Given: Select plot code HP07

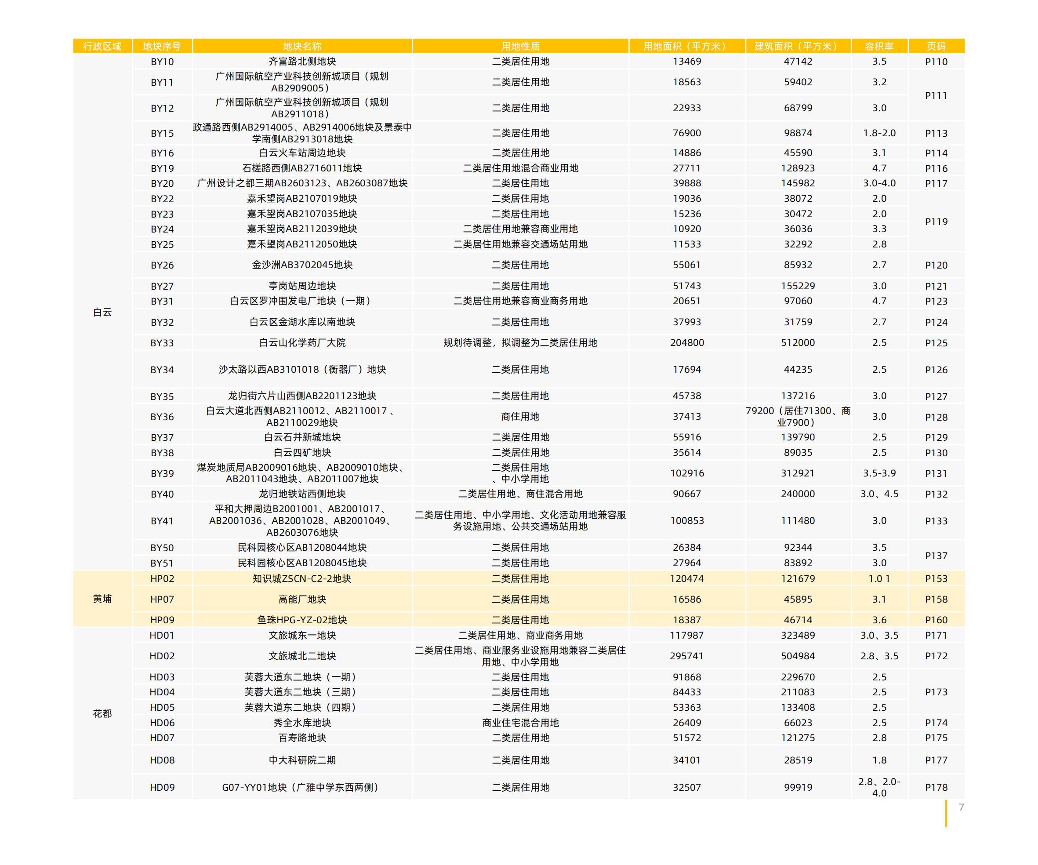Looking at the screenshot, I should pos(162,599).
